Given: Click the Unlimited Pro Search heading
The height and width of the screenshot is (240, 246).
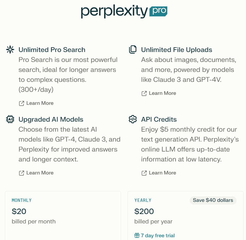Looking at the screenshot, I should point(52,50).
